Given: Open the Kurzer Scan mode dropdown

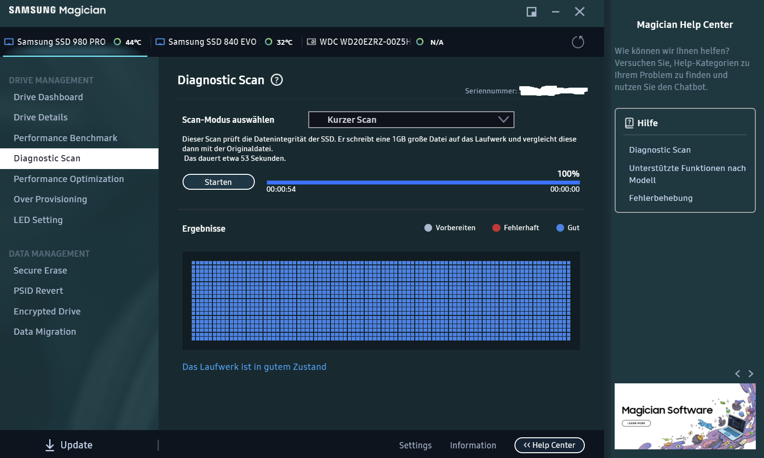Looking at the screenshot, I should (x=411, y=120).
